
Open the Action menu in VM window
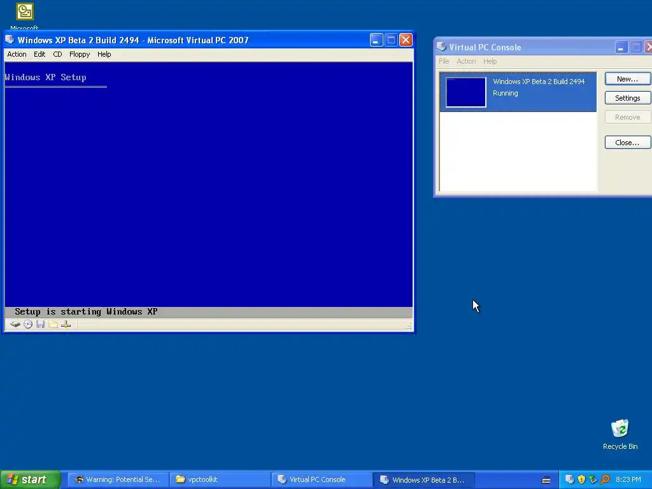[x=17, y=54]
